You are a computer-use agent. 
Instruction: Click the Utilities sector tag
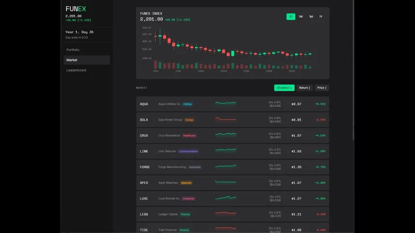[187, 104]
